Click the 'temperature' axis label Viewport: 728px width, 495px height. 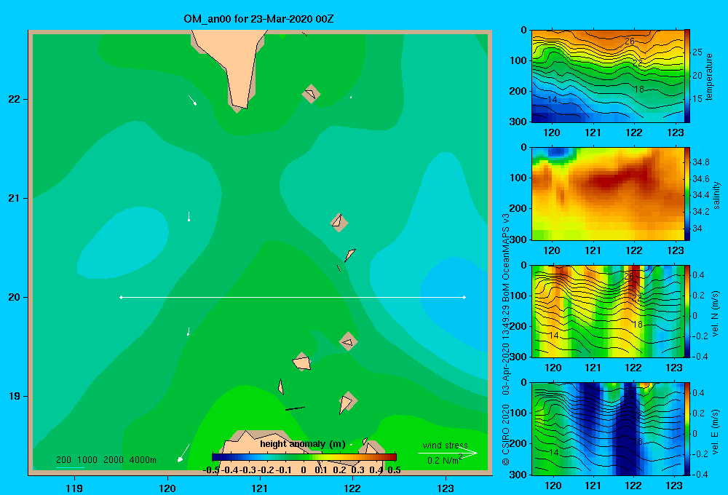pos(709,76)
